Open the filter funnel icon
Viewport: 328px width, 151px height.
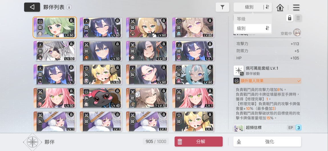click(x=222, y=7)
